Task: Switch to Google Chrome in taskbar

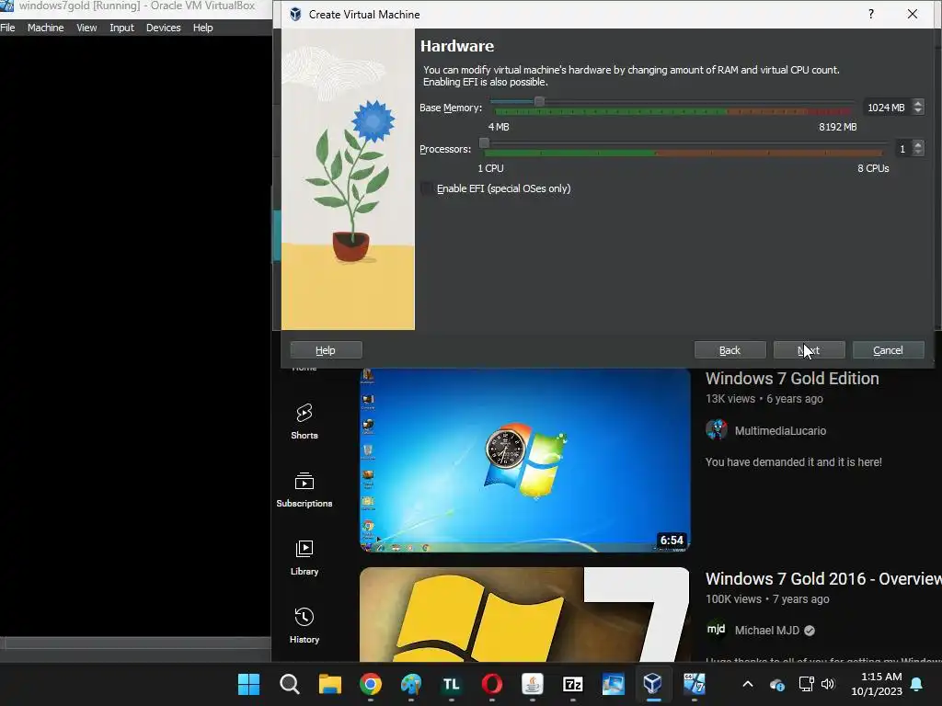Action: coord(371,684)
